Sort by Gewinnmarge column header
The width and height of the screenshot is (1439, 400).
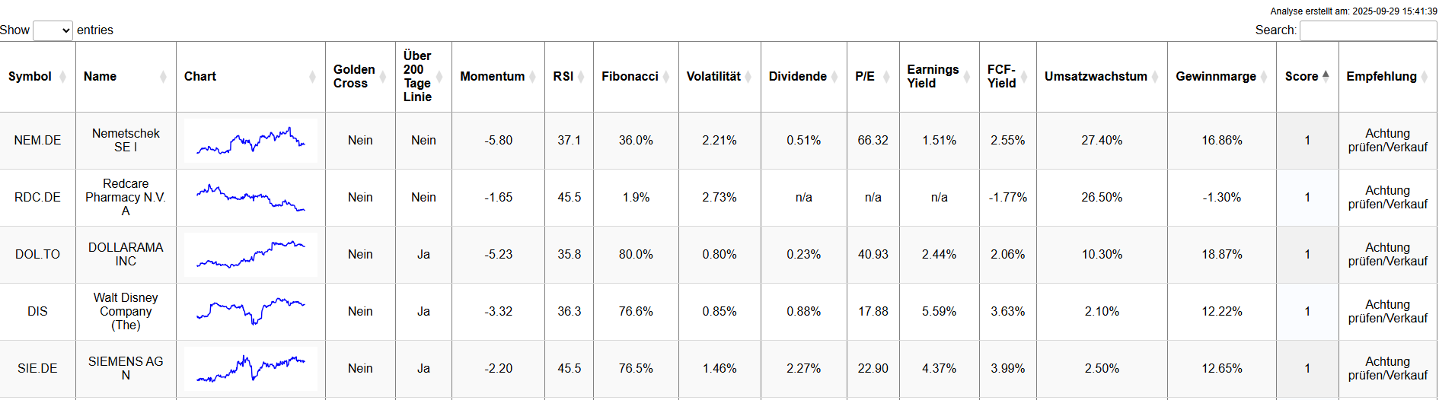coord(1216,77)
